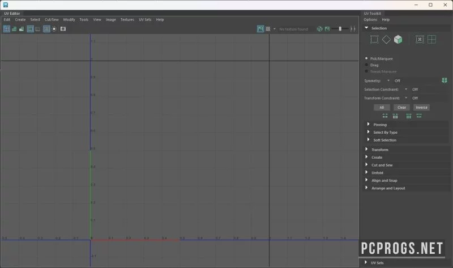Open the Tools menu

point(84,20)
